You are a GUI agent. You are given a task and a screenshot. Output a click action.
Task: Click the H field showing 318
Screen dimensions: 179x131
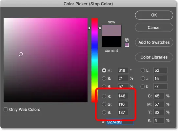click(x=123, y=70)
